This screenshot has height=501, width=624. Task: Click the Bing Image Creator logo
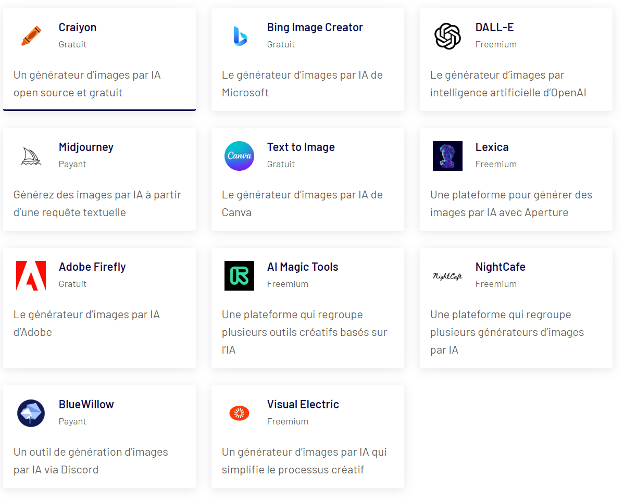click(240, 36)
